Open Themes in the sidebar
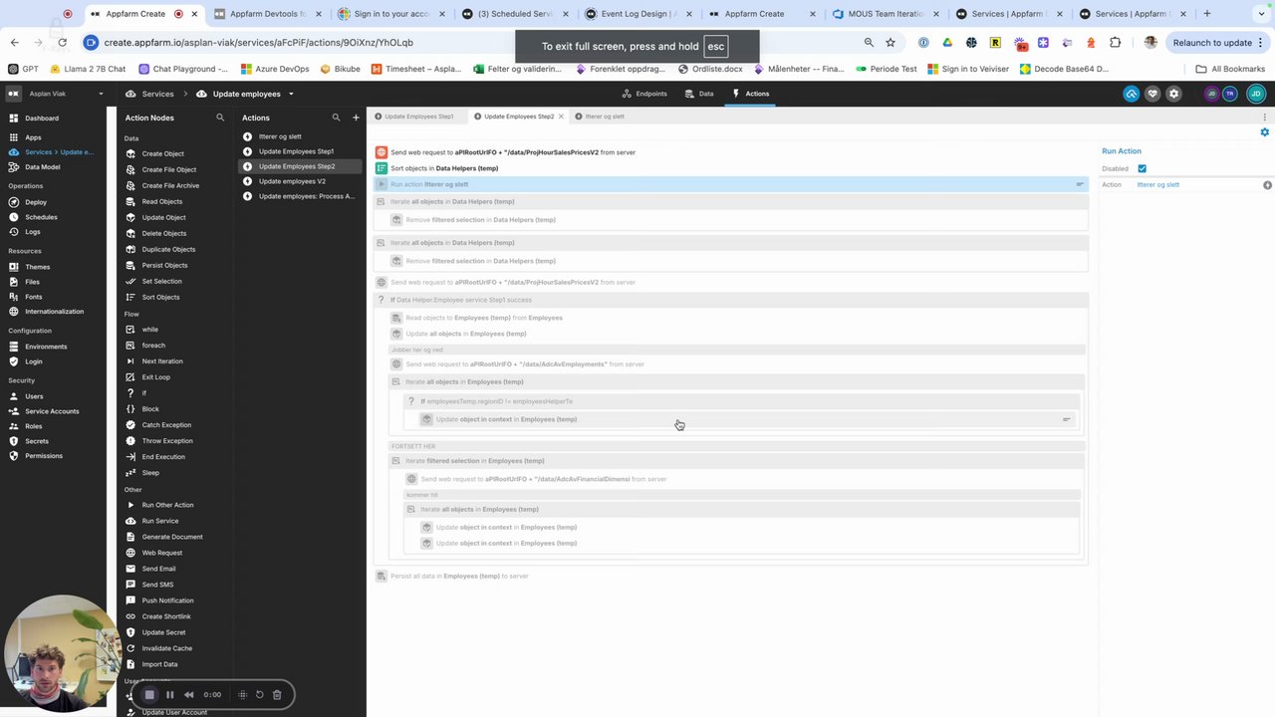 click(x=37, y=267)
